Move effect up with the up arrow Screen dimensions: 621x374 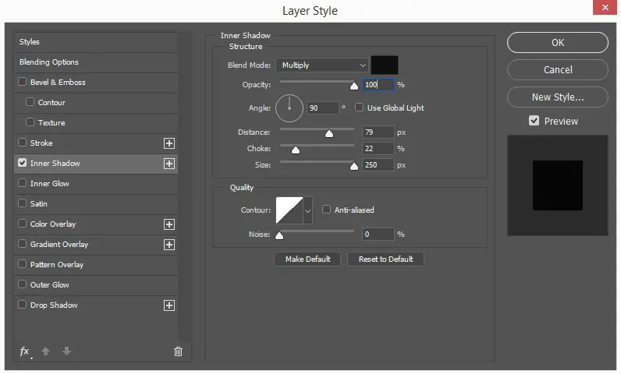45,351
